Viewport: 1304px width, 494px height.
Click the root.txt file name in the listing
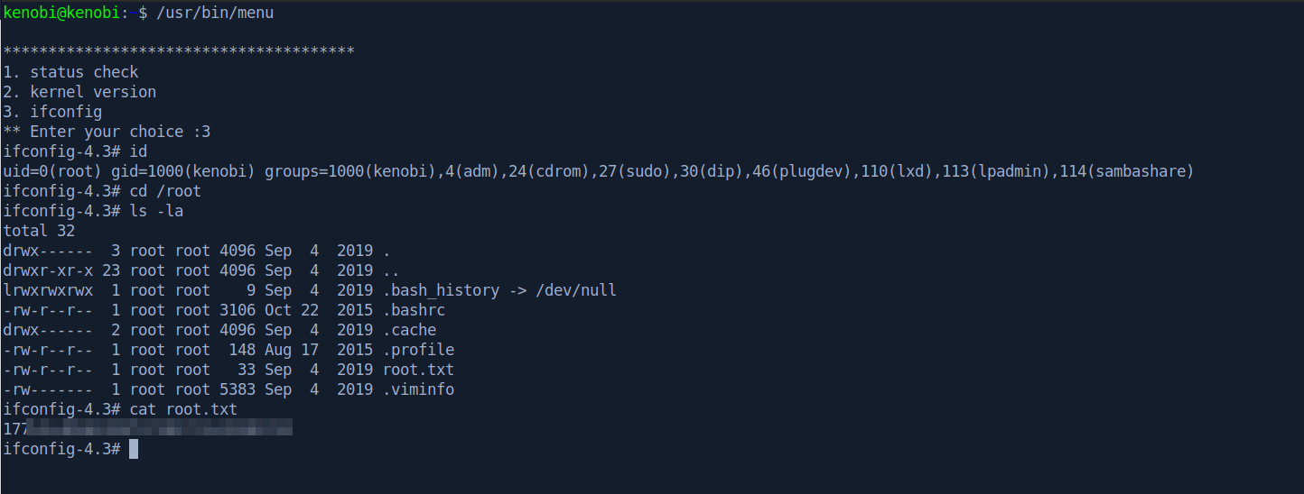tap(417, 370)
